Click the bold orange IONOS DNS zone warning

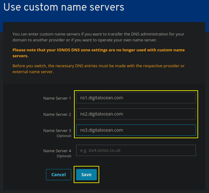pos(99,53)
